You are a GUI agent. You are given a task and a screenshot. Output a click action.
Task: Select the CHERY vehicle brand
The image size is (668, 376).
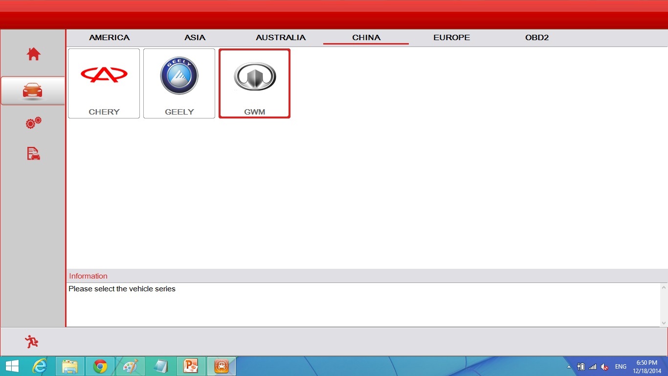pos(104,83)
